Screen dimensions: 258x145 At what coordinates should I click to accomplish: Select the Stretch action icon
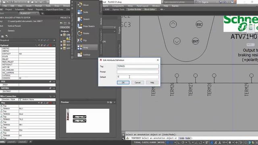point(80,19)
